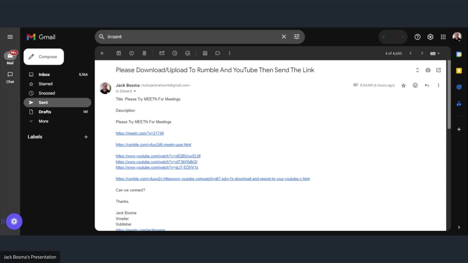Image resolution: width=468 pixels, height=263 pixels.
Task: Hide the side panel chevron
Action: (x=459, y=227)
